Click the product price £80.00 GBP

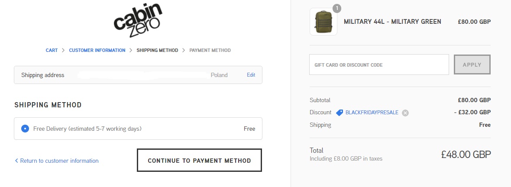click(474, 22)
